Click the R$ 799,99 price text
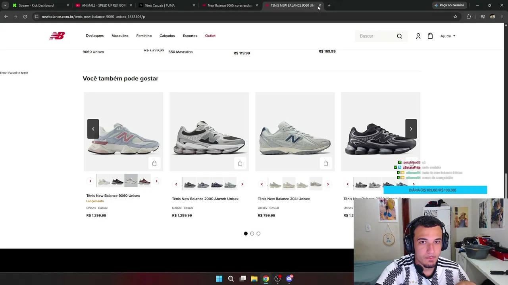Image resolution: width=508 pixels, height=285 pixels. pos(266,215)
